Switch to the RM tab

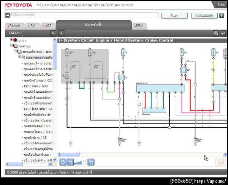33,26
